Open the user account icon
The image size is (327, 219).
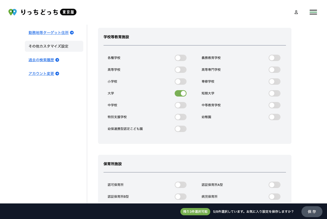(x=296, y=12)
